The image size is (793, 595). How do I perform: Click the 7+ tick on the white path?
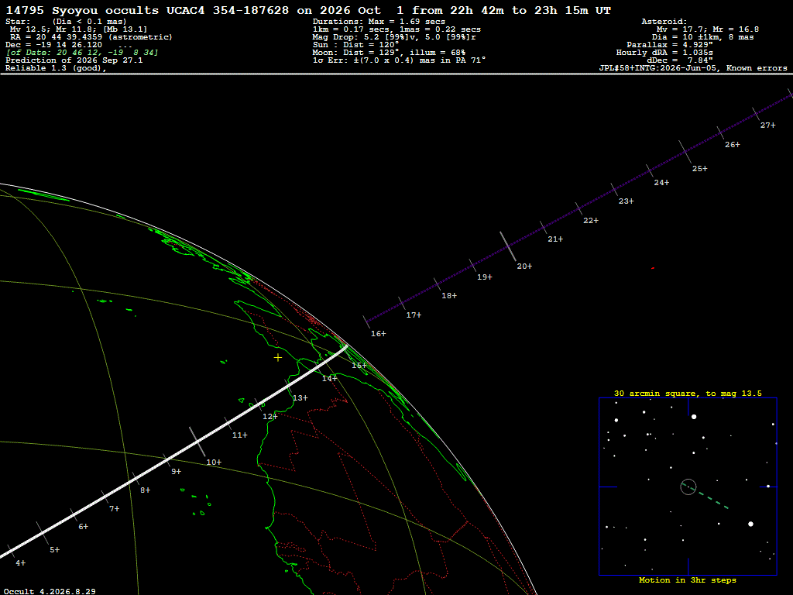(x=115, y=508)
